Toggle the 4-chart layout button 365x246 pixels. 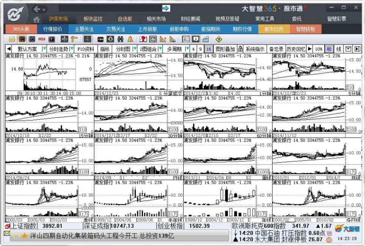coord(193,49)
